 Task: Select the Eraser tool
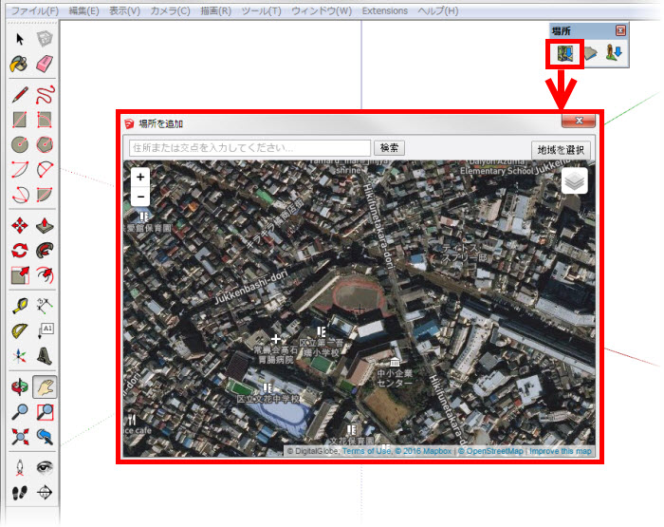[x=44, y=65]
